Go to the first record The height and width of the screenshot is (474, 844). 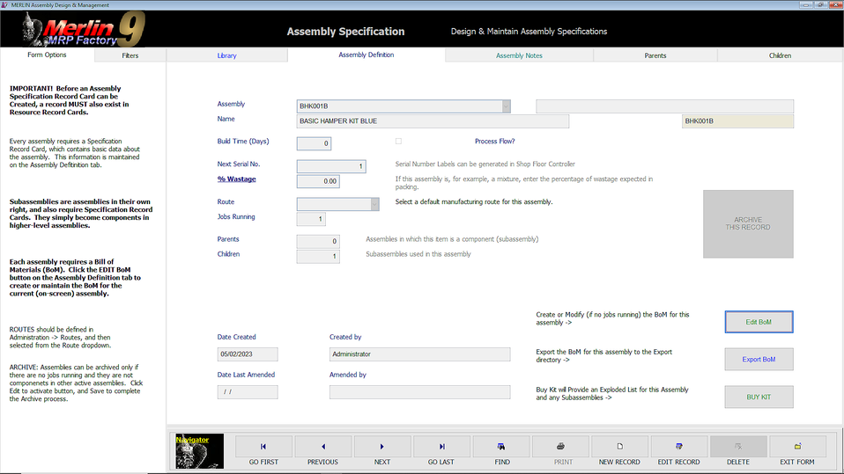pos(263,451)
